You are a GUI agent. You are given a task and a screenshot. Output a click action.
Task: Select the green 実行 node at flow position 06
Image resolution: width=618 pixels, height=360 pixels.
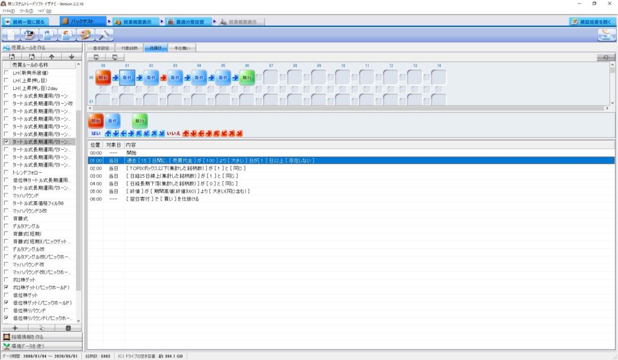(x=247, y=78)
